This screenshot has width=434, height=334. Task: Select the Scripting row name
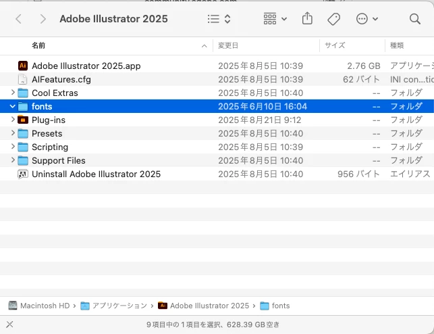coord(50,147)
